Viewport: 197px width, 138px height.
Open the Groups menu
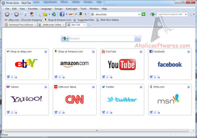click(58, 9)
